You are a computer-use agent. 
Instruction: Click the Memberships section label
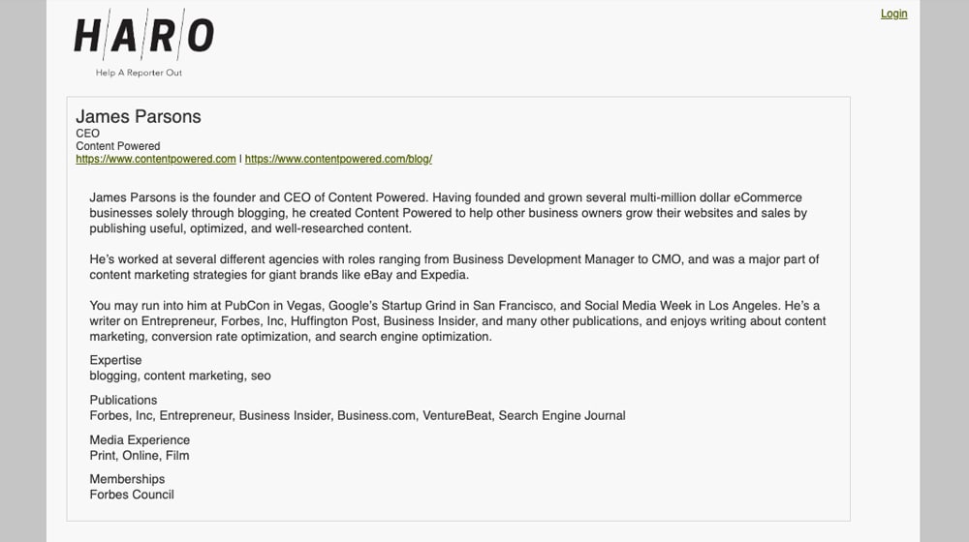[x=127, y=479]
